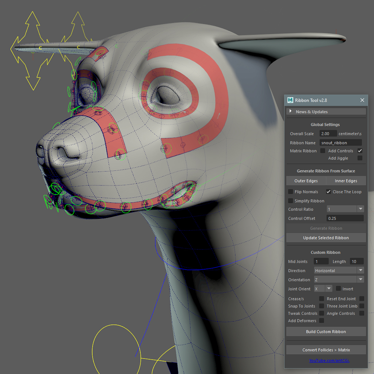Image resolution: width=374 pixels, height=374 pixels.
Task: Click the Outer Edges button
Action: (306, 181)
